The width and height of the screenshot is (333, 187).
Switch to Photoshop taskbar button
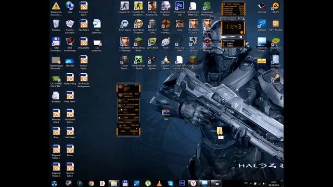click(182, 183)
